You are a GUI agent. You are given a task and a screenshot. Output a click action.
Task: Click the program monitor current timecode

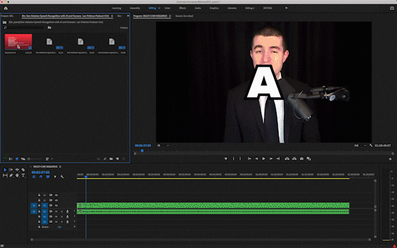click(143, 145)
